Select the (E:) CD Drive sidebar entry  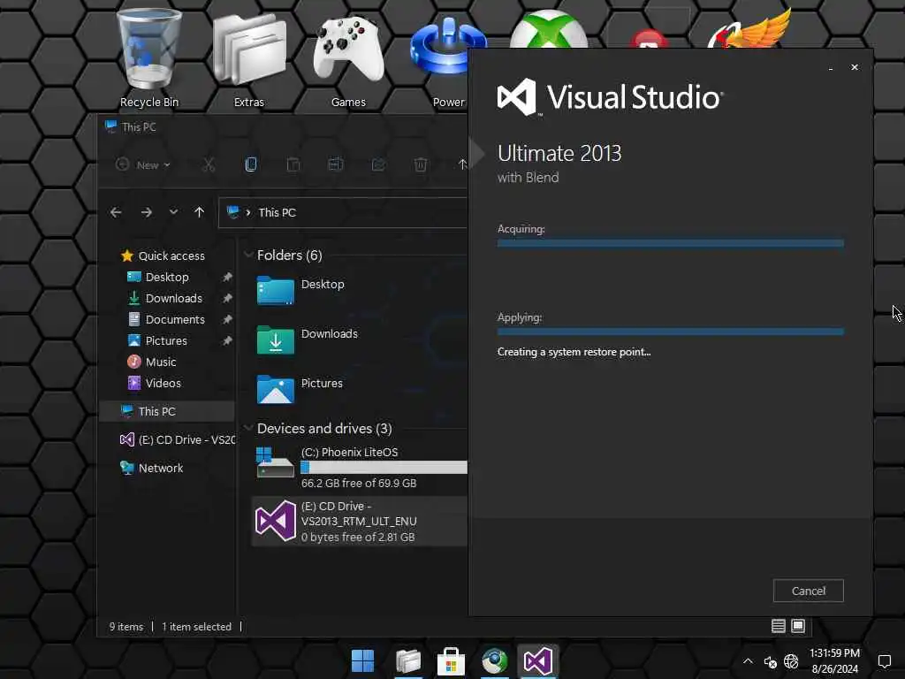click(x=176, y=439)
